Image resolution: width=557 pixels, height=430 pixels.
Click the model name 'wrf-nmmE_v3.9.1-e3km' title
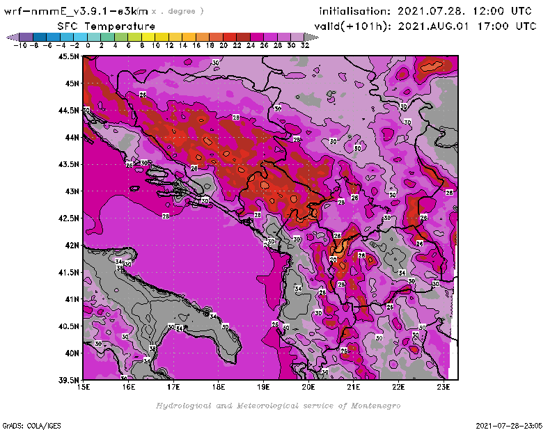click(76, 11)
